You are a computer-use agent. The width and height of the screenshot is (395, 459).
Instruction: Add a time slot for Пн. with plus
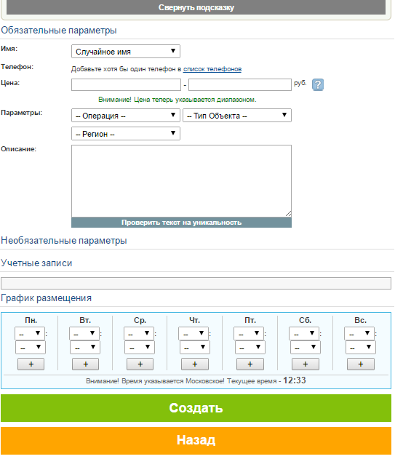coord(31,364)
